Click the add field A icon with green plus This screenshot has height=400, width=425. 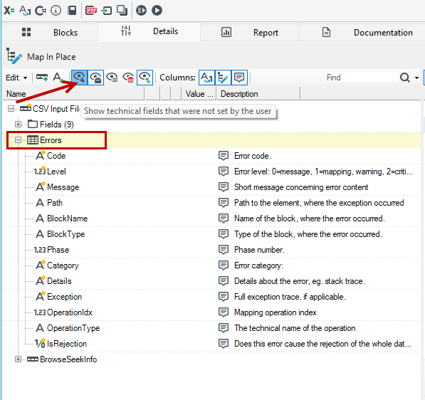pyautogui.click(x=58, y=78)
